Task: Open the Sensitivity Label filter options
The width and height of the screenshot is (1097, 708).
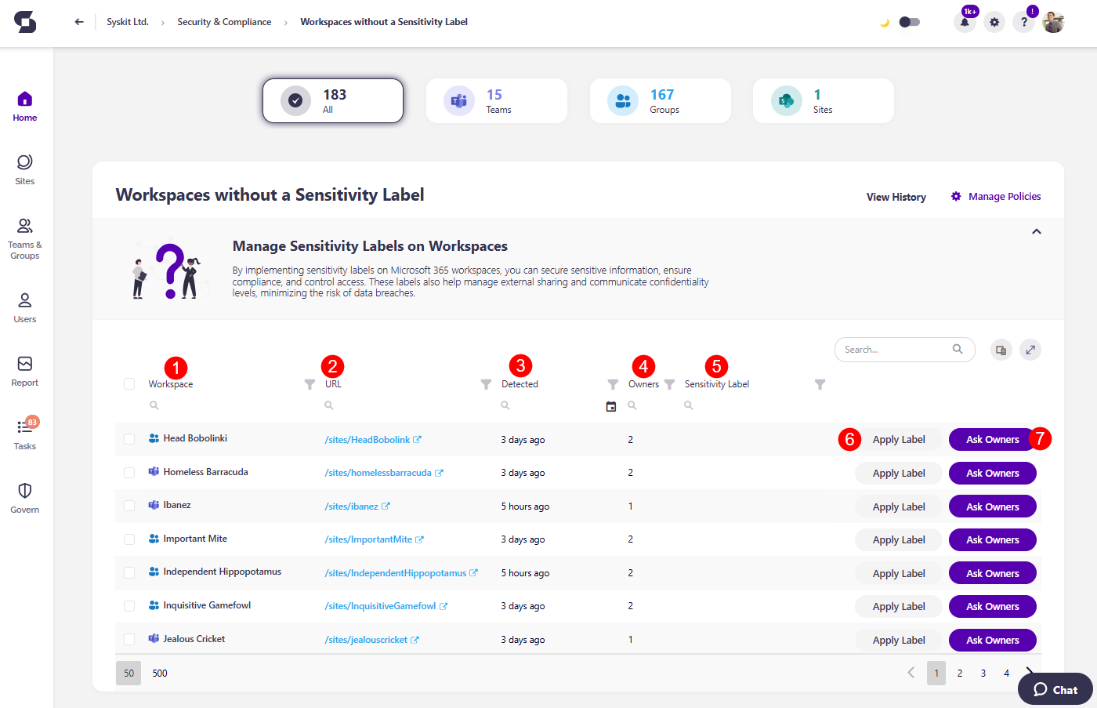Action: click(820, 384)
